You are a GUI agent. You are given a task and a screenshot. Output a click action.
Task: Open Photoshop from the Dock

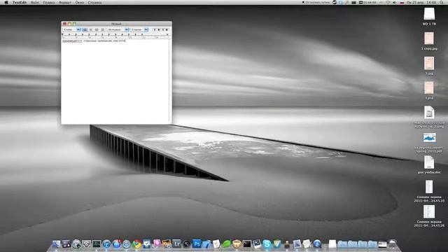(x=197, y=244)
